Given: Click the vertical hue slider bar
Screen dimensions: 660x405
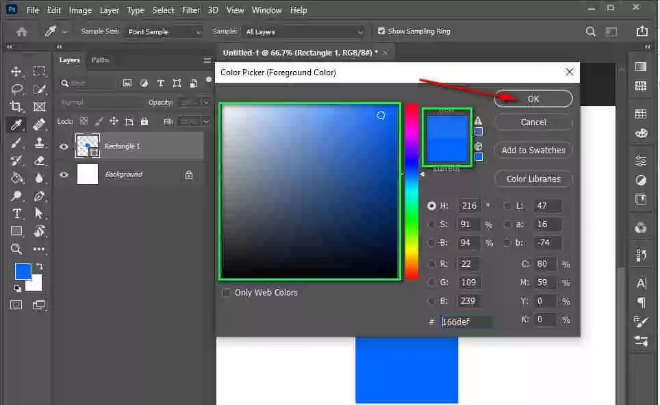Looking at the screenshot, I should (411, 192).
